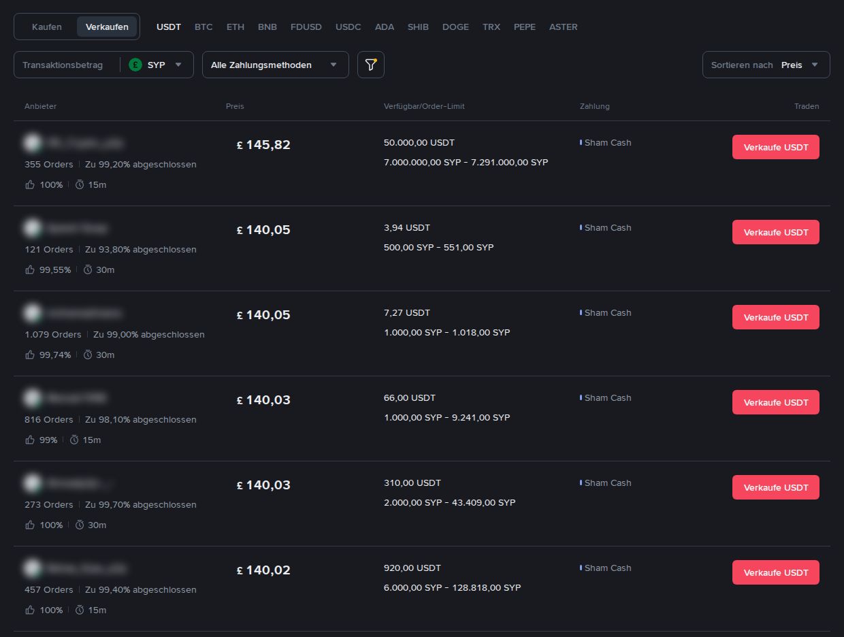844x637 pixels.
Task: Select the ETH coin tab
Action: (236, 27)
